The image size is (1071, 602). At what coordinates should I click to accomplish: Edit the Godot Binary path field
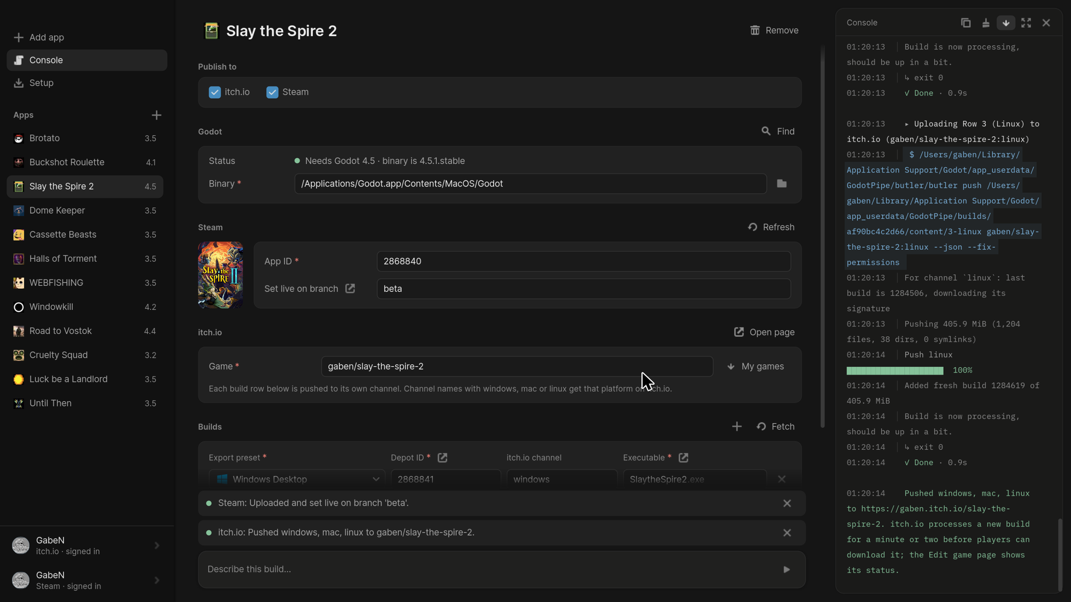pos(530,184)
